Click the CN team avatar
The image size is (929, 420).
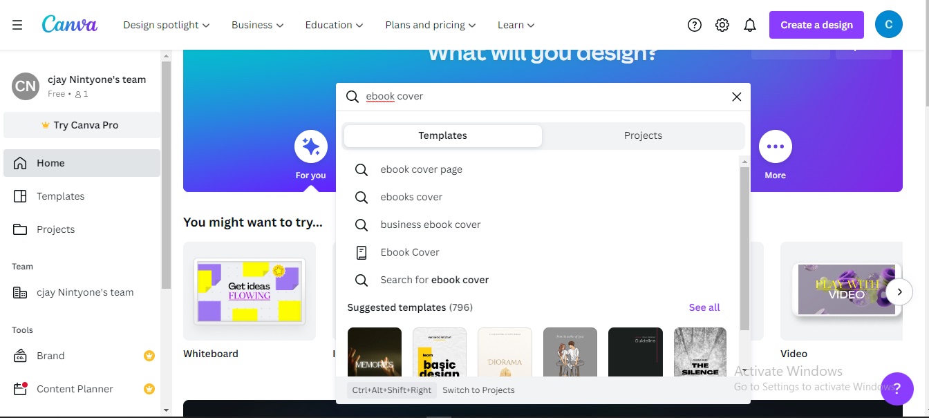coord(26,86)
